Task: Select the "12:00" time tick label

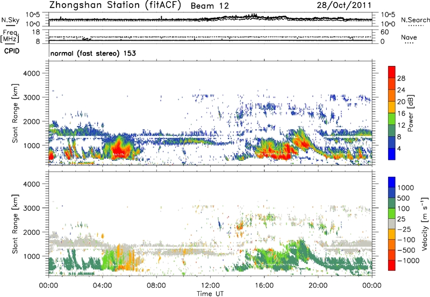Action: (x=210, y=286)
